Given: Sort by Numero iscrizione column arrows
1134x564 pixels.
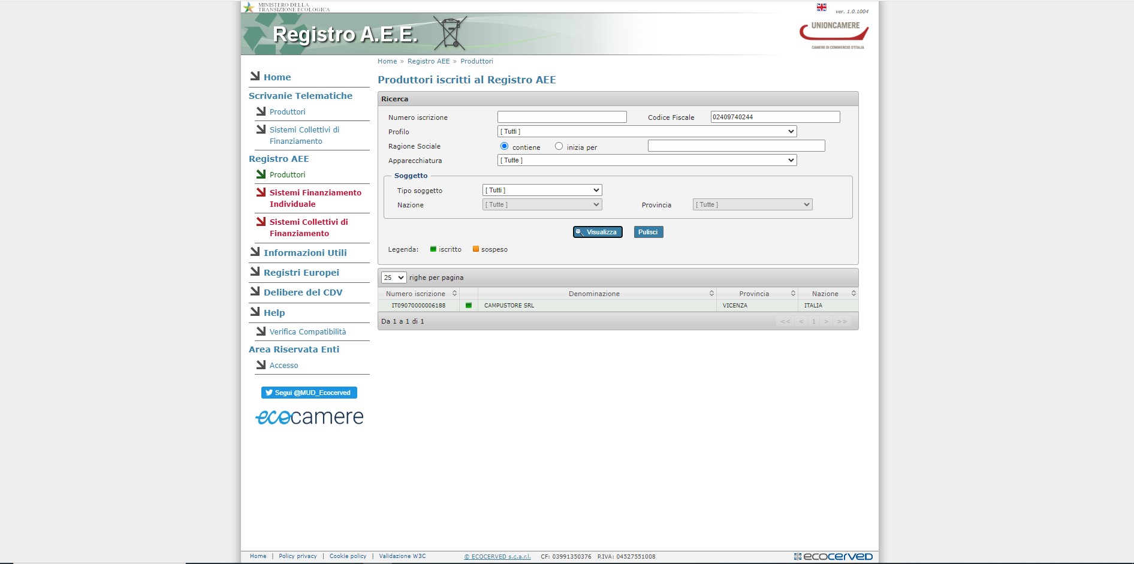Looking at the screenshot, I should [454, 294].
